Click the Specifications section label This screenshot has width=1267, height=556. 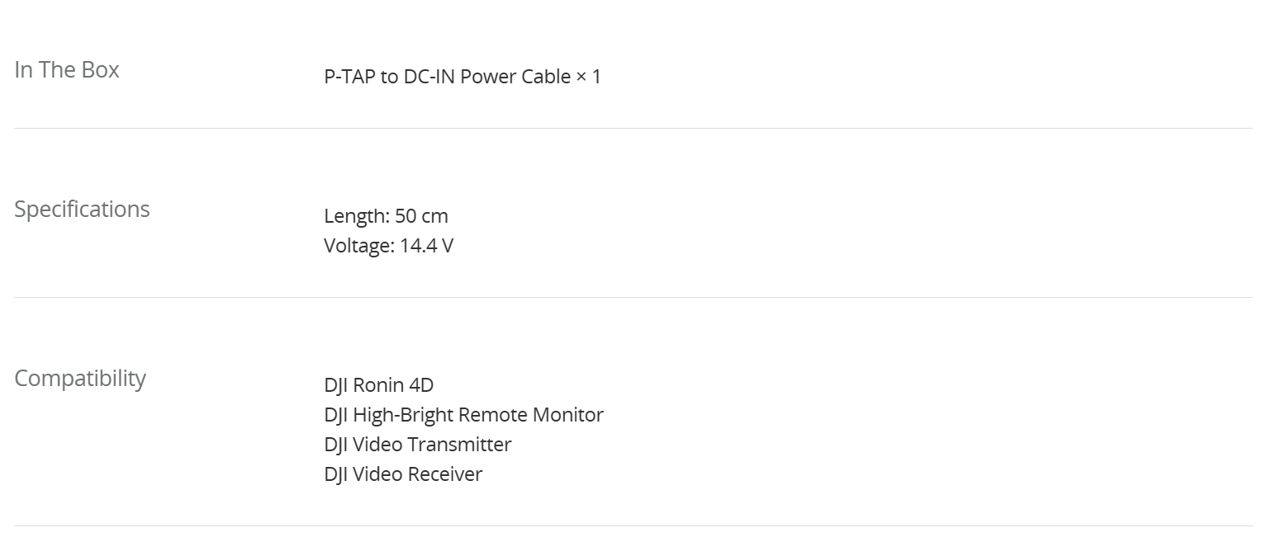(82, 210)
